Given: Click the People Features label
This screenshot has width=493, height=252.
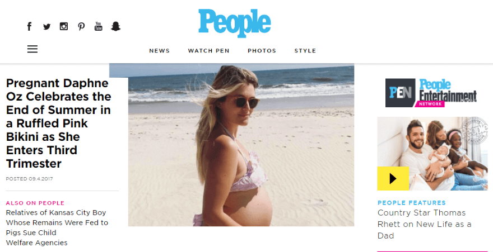Looking at the screenshot, I should click(x=412, y=203).
